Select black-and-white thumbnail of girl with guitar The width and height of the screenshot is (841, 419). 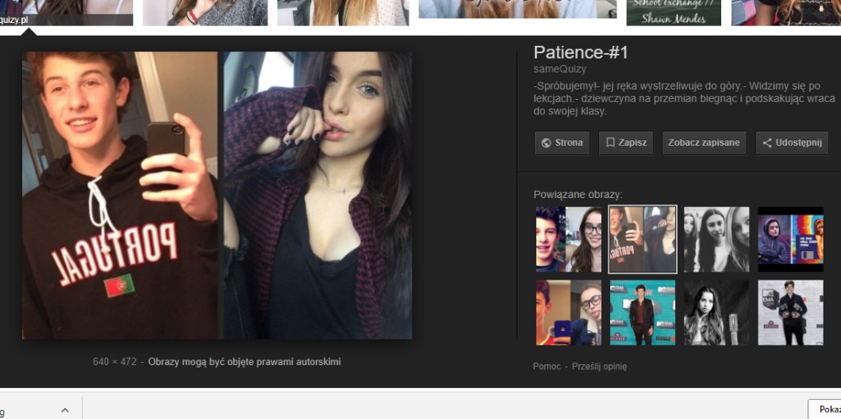click(x=716, y=312)
